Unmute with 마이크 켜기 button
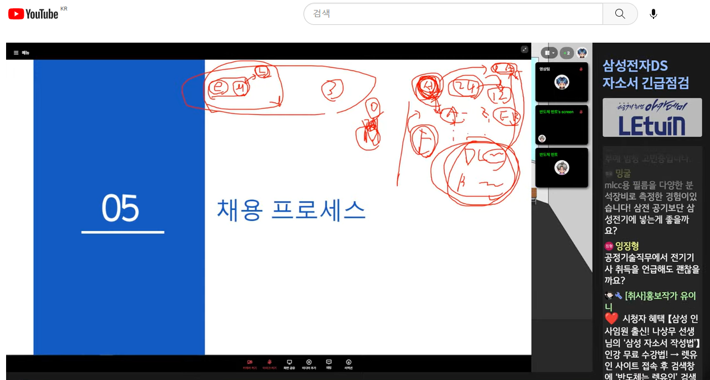Image resolution: width=710 pixels, height=380 pixels. tap(269, 364)
